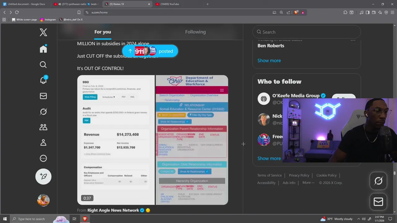Open the Windows Start menu

click(5, 219)
